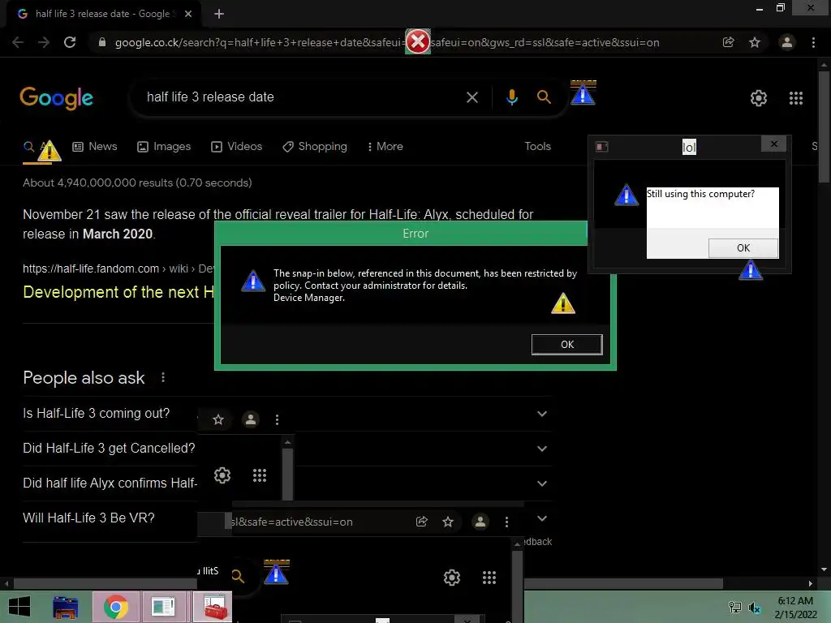This screenshot has width=831, height=623.
Task: Go forward using the browser forward arrow
Action: coord(44,42)
